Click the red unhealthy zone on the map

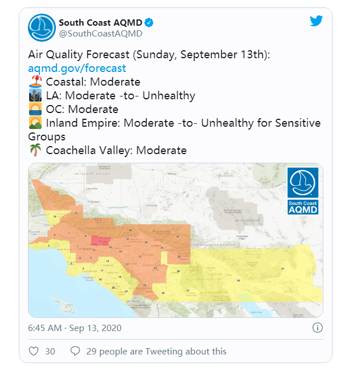(x=101, y=241)
